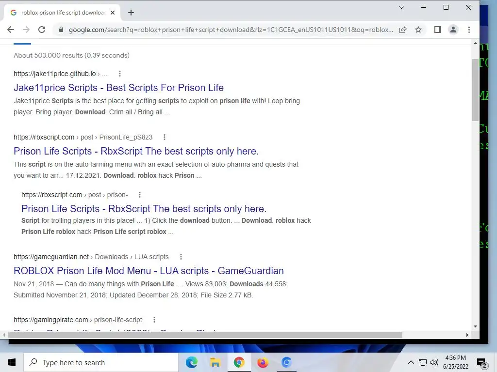497x372 pixels.
Task: Click the address bar URL
Action: tap(231, 30)
